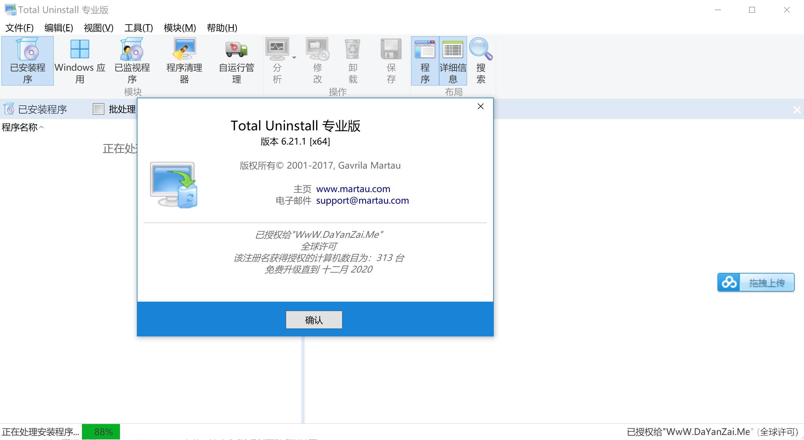Open the 帮助(H) menu
Screen dimensions: 804x440
(222, 28)
